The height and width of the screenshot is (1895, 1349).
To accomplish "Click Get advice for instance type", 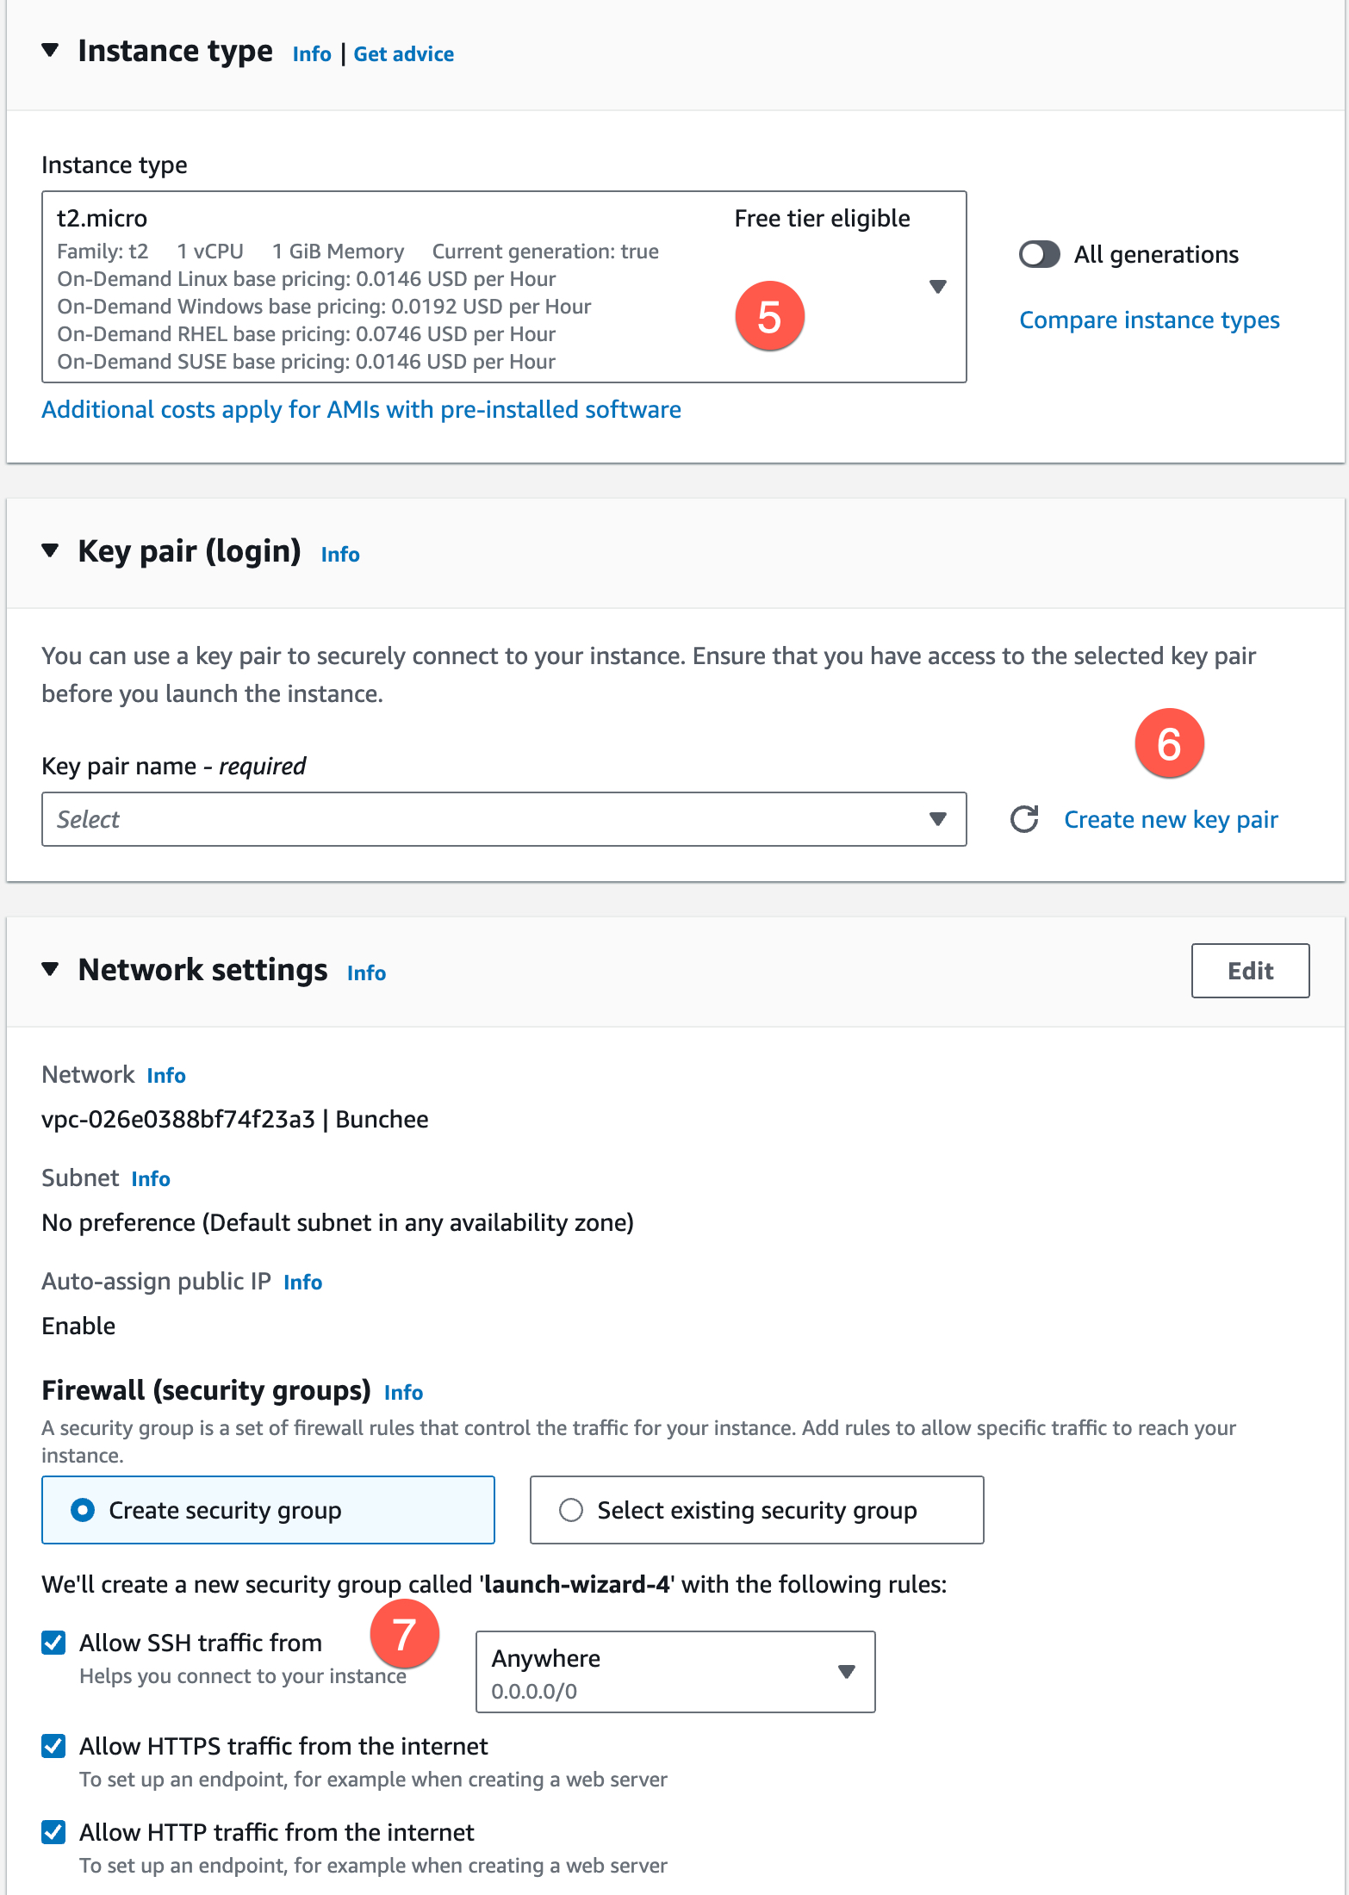I will tap(403, 53).
